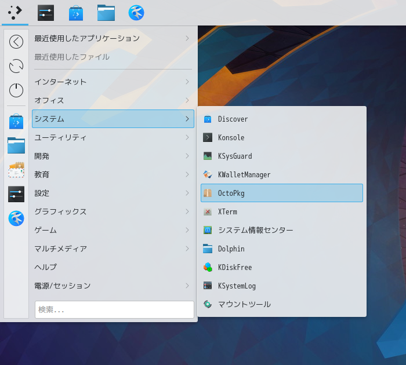Select the ヘルプ menu entry
The width and height of the screenshot is (406, 365).
[x=113, y=267]
